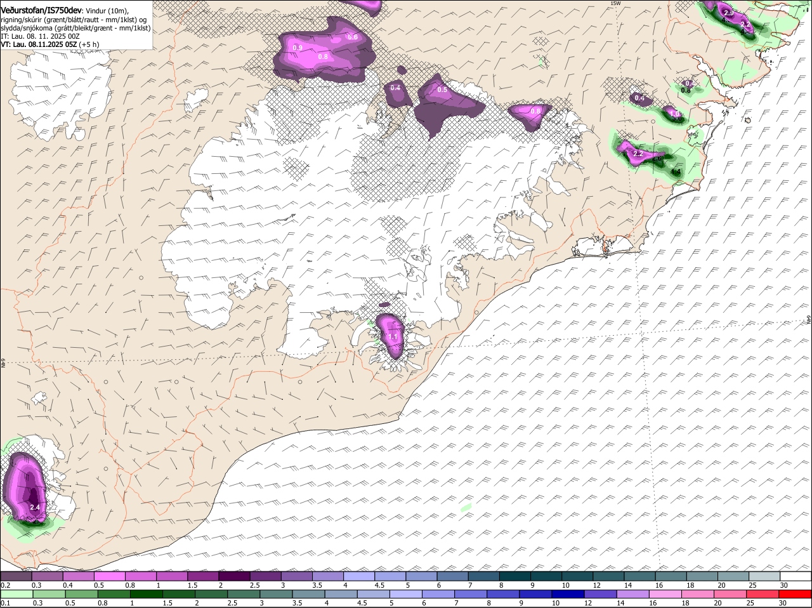Viewport: 812px width, 608px height.
Task: Select the white snow legend swatch labeled 30
Action: coord(796,576)
